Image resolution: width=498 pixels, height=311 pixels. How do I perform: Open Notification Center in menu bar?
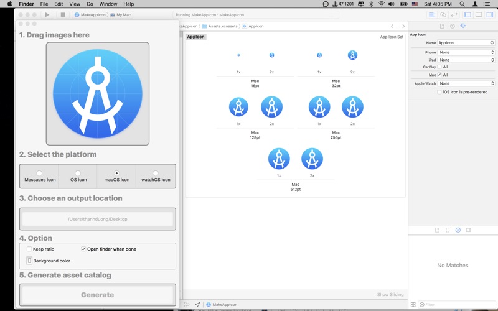coord(487,4)
